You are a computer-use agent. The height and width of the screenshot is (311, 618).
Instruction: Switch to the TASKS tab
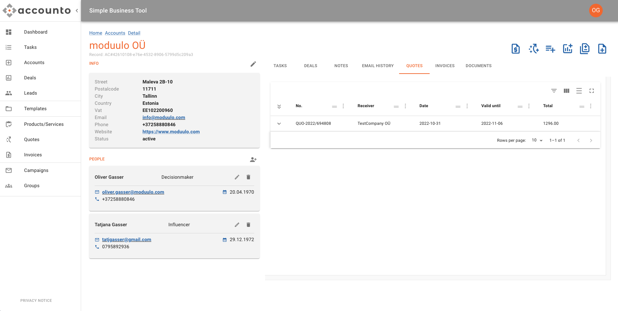(x=280, y=66)
